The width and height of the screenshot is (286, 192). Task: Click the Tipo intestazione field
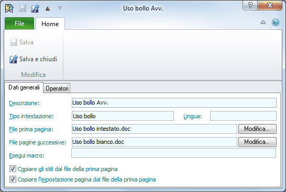(x=123, y=116)
